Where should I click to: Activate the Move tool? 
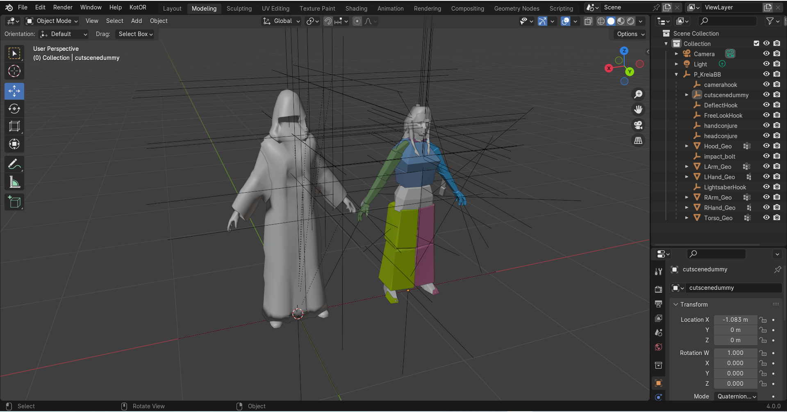tap(14, 91)
